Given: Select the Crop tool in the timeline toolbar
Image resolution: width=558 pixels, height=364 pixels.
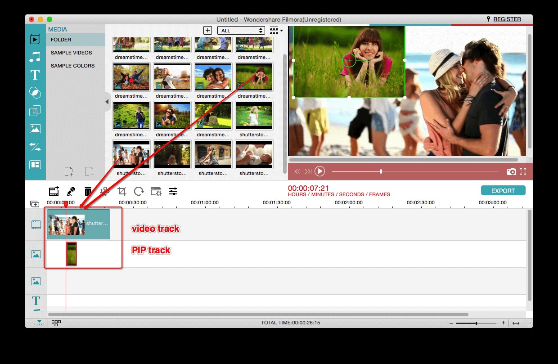Looking at the screenshot, I should point(121,191).
